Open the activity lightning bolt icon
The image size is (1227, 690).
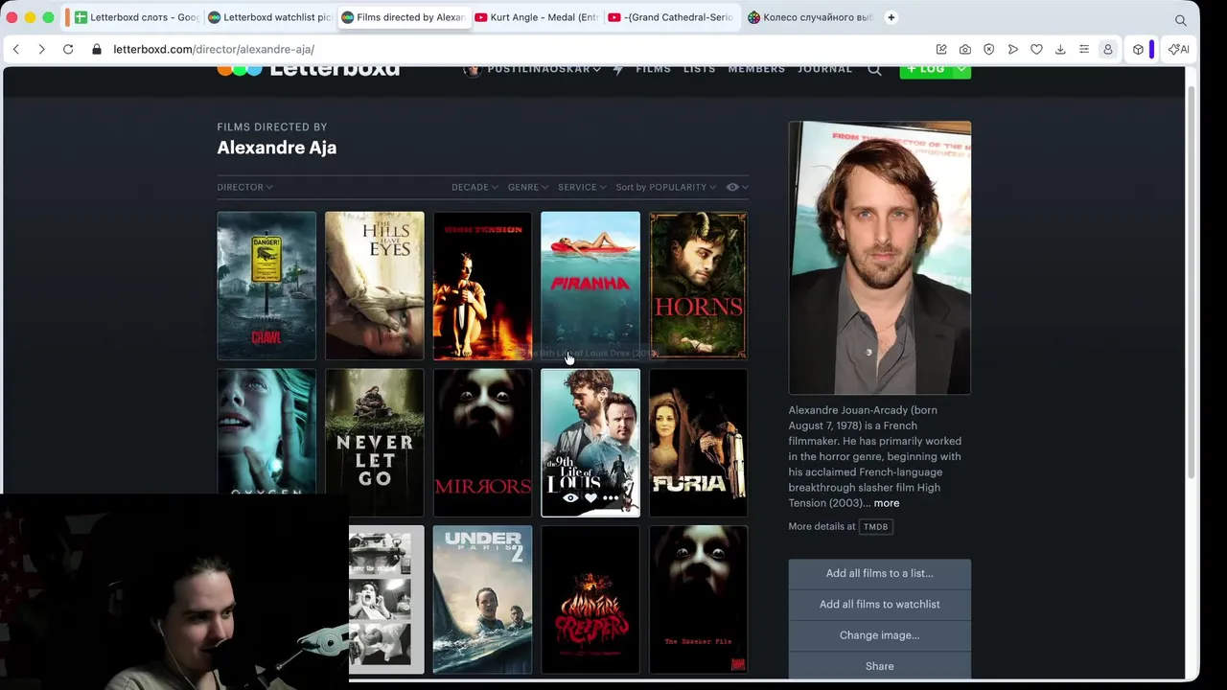[x=618, y=69]
